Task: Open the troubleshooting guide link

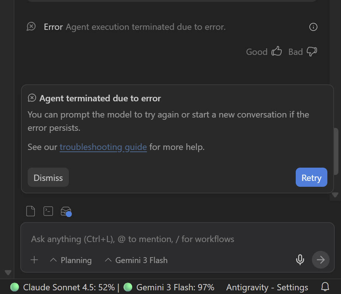Action: tap(103, 147)
